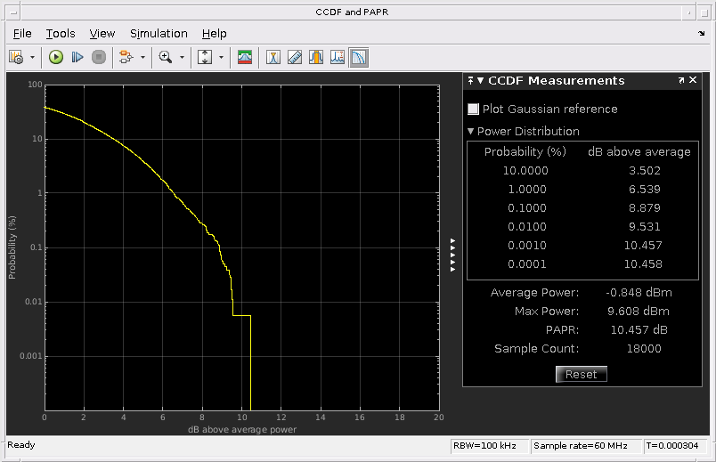Image resolution: width=716 pixels, height=462 pixels.
Task: Click the Ready status text
Action: point(21,445)
